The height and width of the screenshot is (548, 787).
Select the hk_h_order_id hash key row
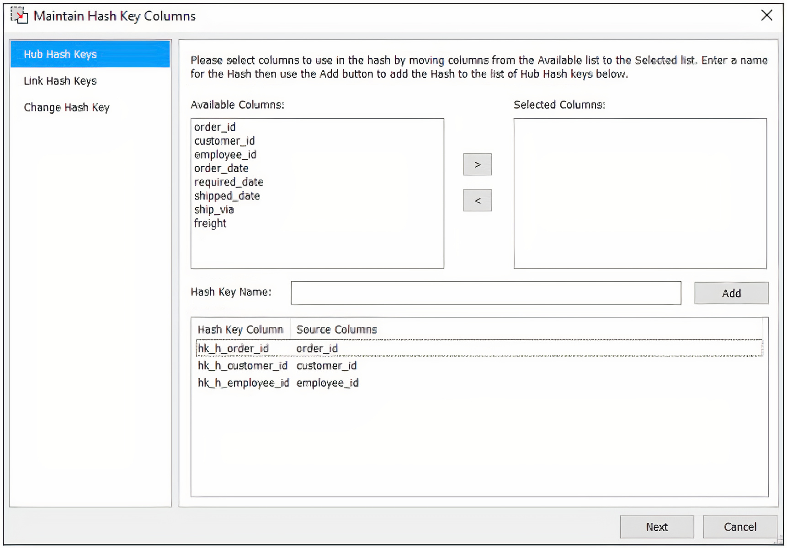[479, 348]
